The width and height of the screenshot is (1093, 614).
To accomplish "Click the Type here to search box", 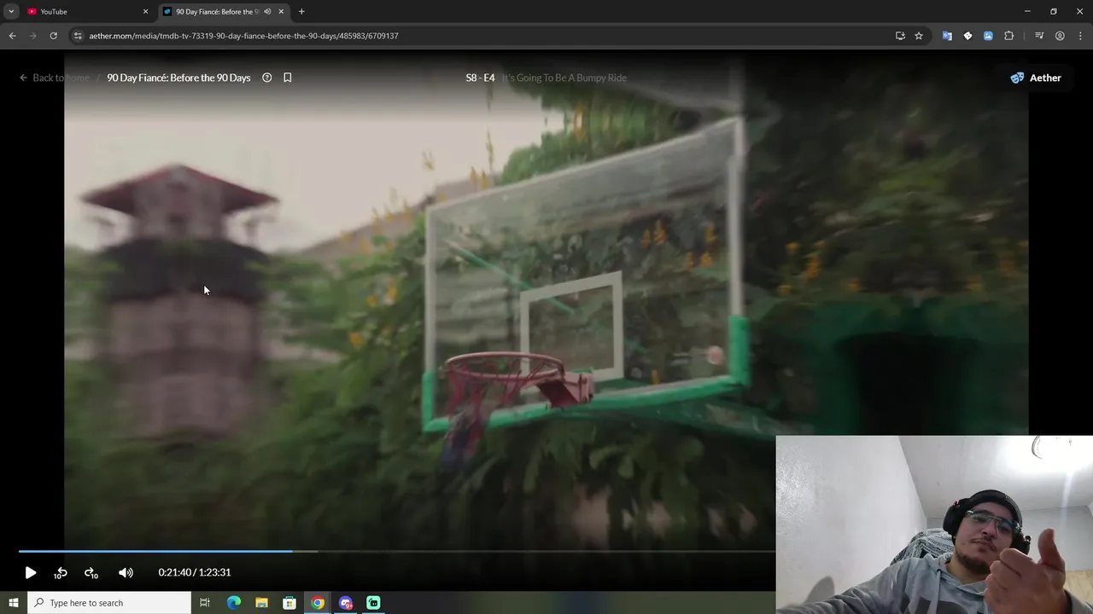I will click(x=108, y=603).
